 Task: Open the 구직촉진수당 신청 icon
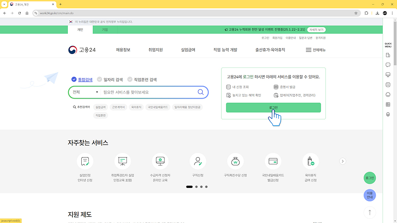[x=235, y=161]
